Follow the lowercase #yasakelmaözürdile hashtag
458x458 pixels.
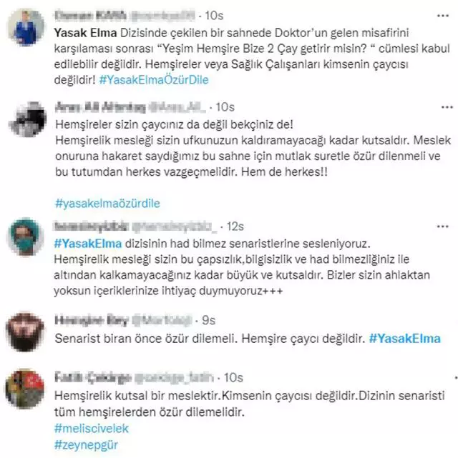click(107, 204)
